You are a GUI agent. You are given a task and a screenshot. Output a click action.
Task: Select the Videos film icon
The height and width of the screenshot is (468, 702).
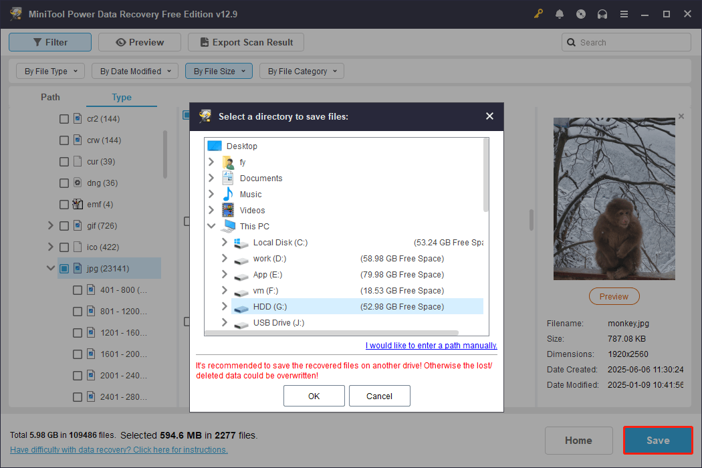pyautogui.click(x=228, y=210)
